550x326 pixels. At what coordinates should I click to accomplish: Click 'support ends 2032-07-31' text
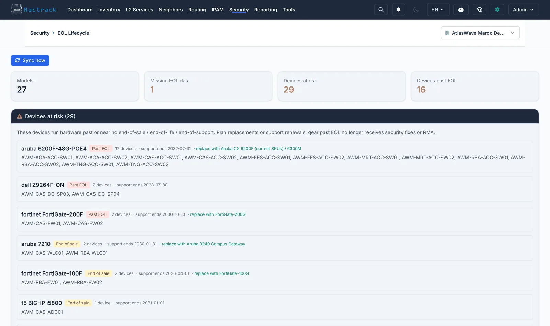click(x=166, y=149)
